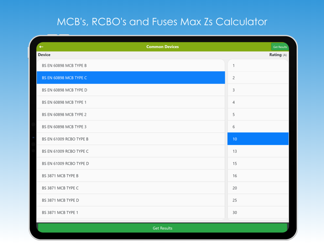The width and height of the screenshot is (324, 243).
Task: Select BS EN 60898 MCB TYPE B
Action: coord(131,66)
